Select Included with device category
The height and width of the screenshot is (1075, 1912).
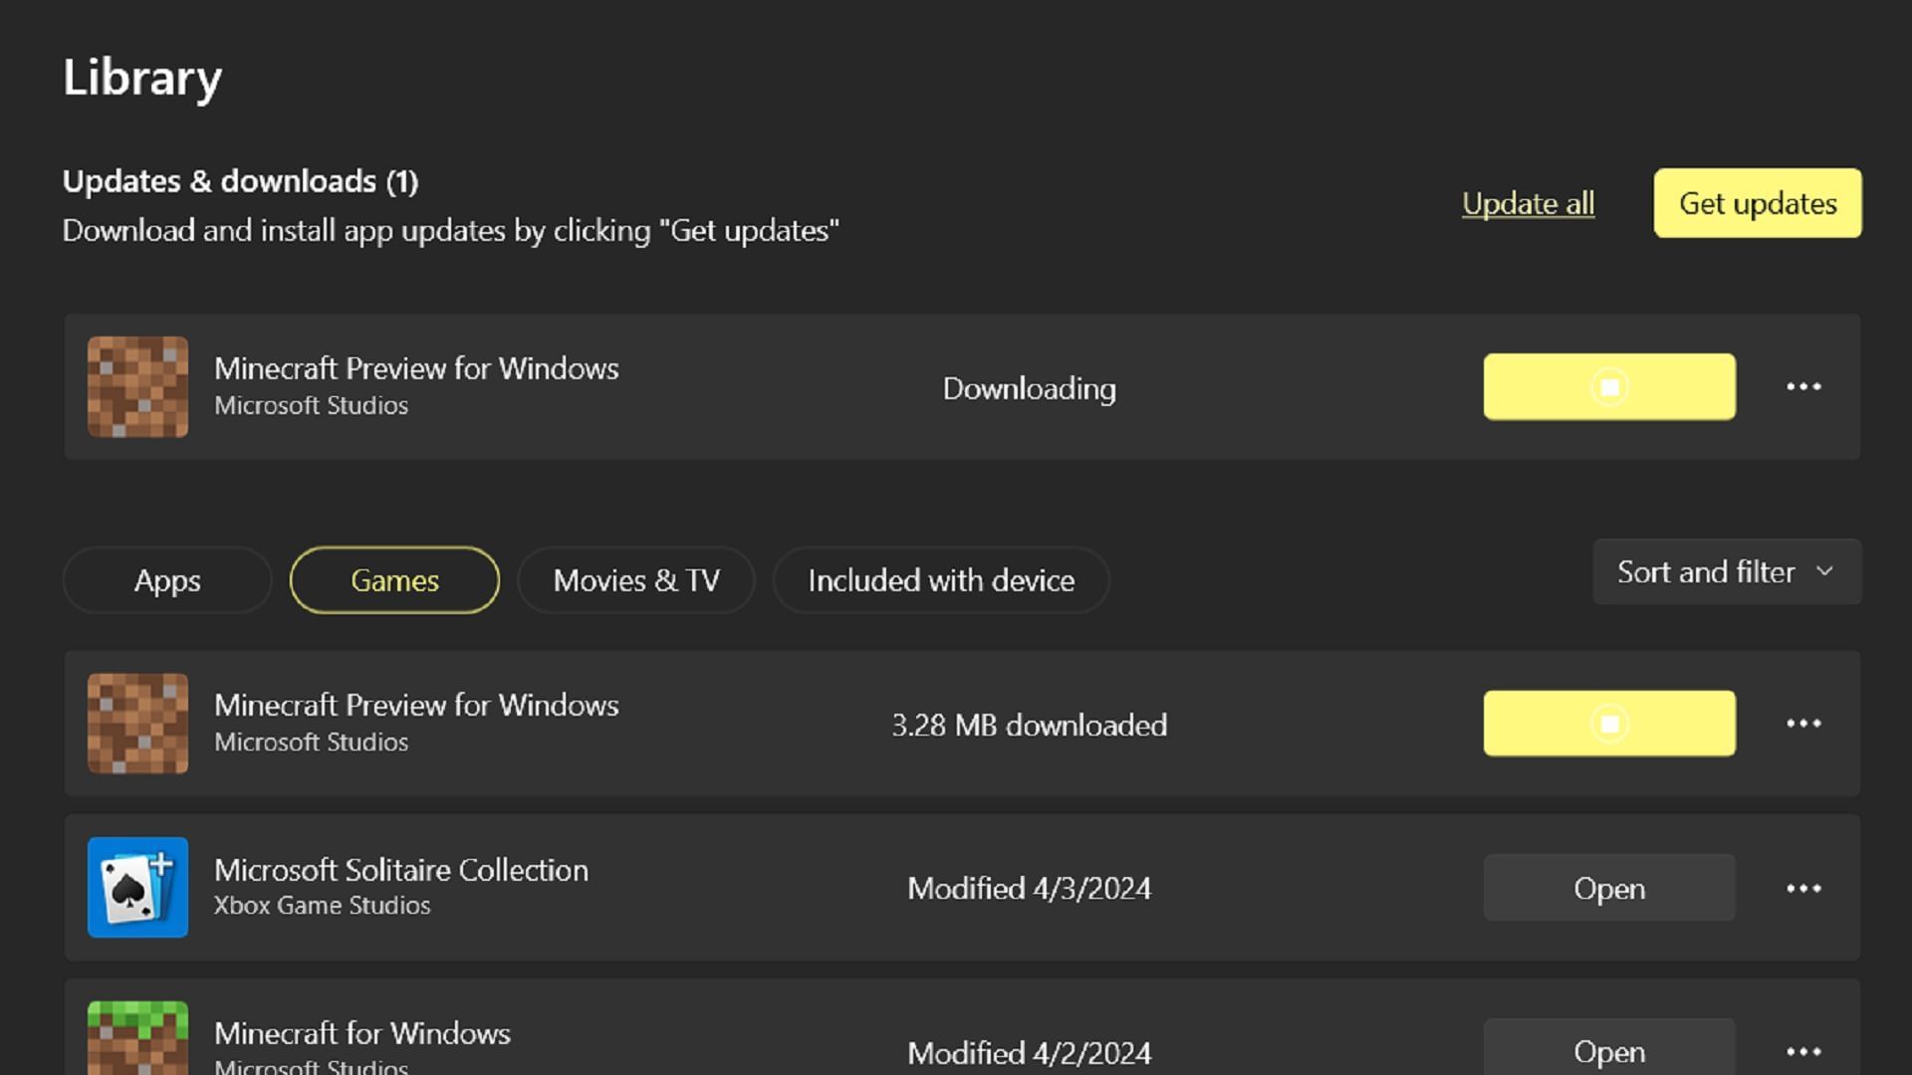coord(940,579)
